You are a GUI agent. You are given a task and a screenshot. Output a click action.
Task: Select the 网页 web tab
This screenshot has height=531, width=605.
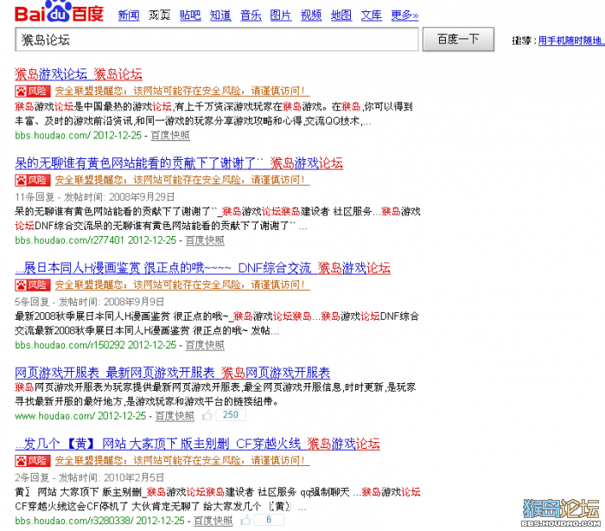[x=159, y=16]
